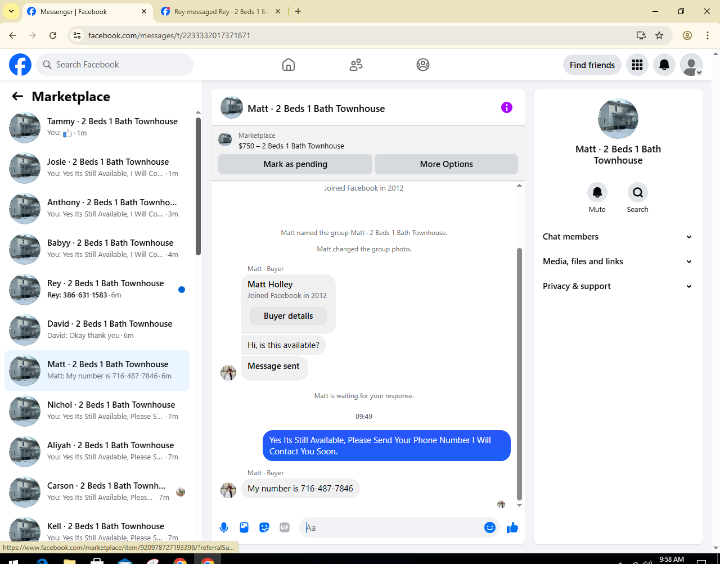Click the microphone voice clip icon
Screen dimensions: 720x564
coord(224,527)
